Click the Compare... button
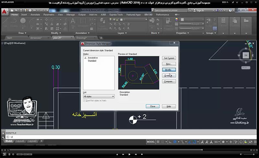 pos(169,81)
